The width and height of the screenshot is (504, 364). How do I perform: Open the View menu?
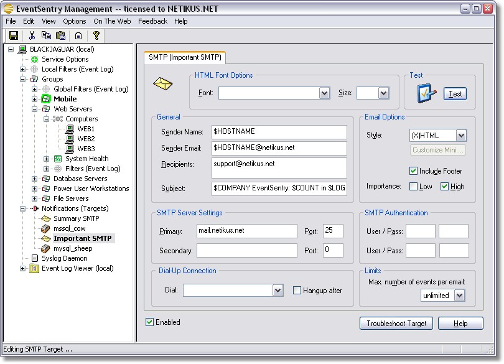(49, 21)
